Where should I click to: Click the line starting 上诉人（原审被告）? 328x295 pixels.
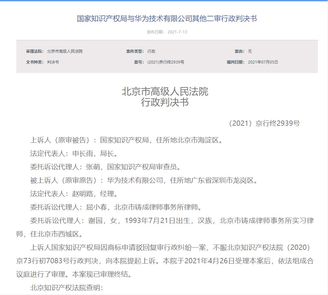pyautogui.click(x=126, y=140)
